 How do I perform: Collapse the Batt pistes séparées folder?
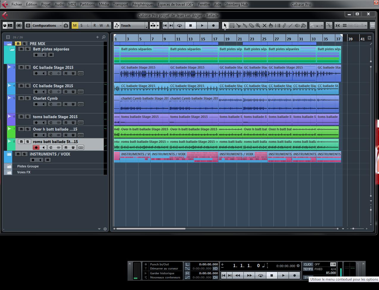coord(12,49)
